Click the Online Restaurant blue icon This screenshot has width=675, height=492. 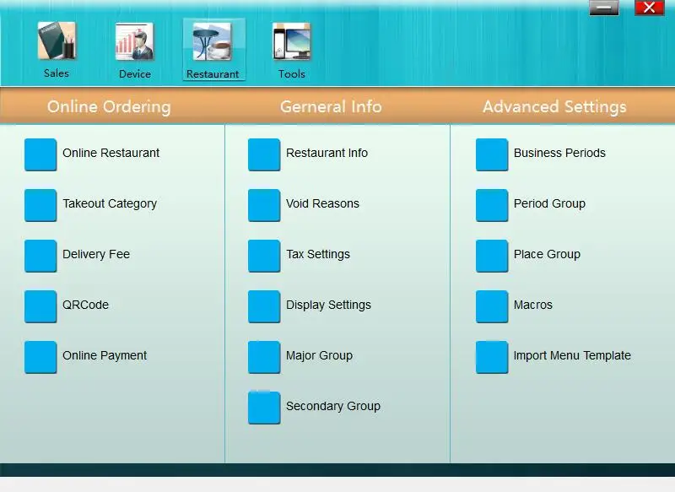(40, 154)
